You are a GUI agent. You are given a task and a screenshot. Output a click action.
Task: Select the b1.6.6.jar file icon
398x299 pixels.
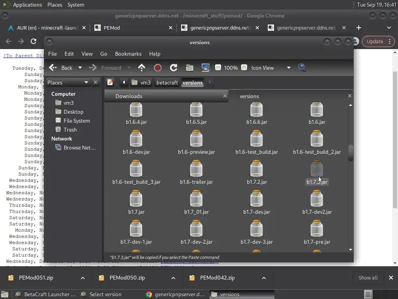[257, 110]
